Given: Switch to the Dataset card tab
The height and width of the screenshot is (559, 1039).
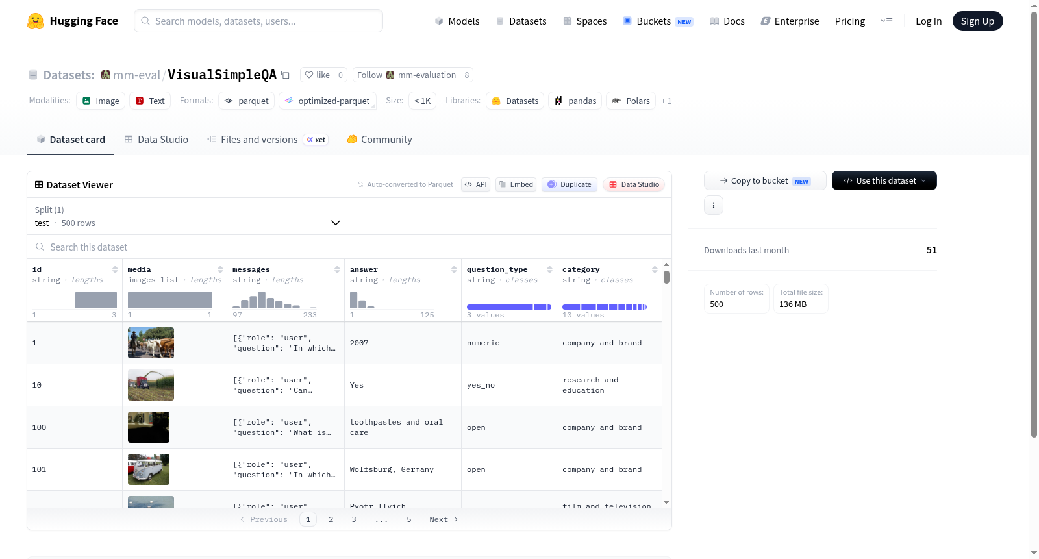Looking at the screenshot, I should pyautogui.click(x=70, y=140).
